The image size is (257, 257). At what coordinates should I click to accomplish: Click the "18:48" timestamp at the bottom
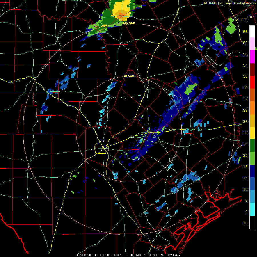[174, 255]
